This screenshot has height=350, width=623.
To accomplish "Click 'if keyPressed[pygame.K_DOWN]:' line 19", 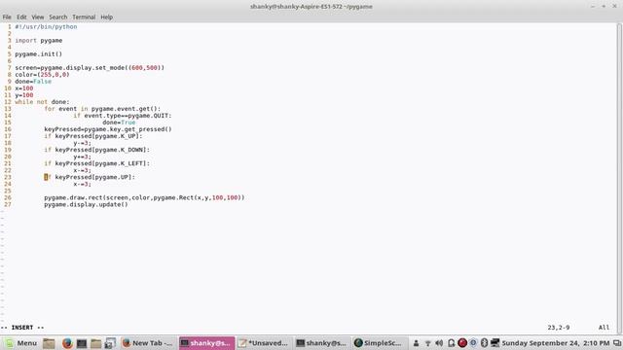I will click(97, 150).
